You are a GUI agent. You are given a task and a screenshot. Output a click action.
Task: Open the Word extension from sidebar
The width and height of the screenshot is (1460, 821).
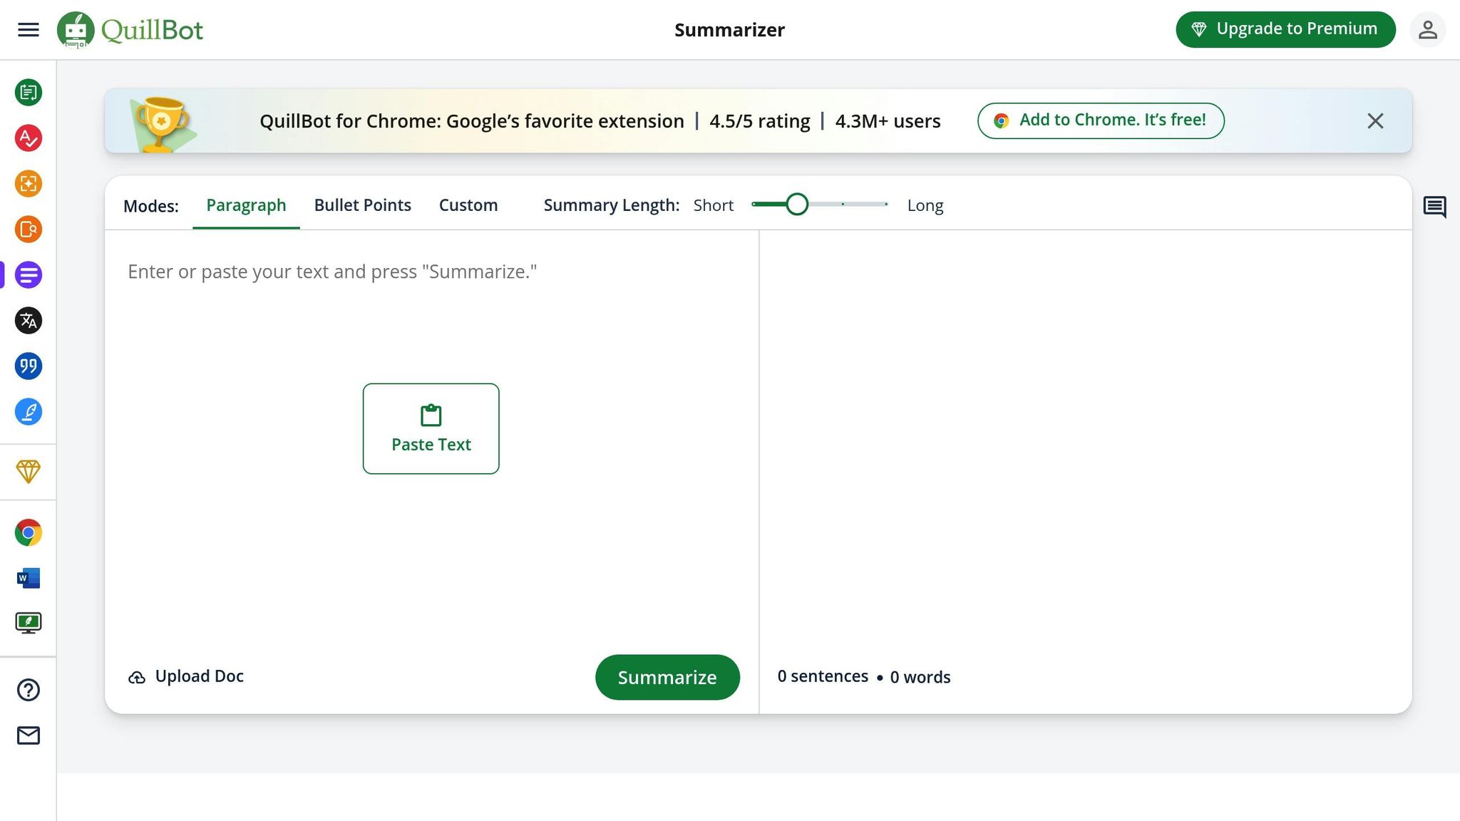[x=29, y=578]
